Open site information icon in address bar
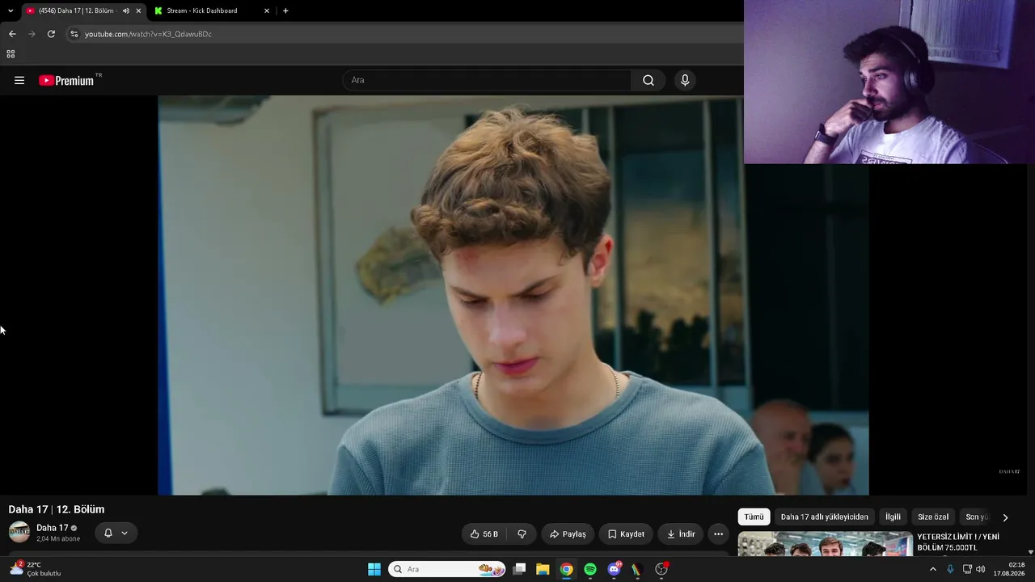This screenshot has height=582, width=1035. tap(74, 34)
